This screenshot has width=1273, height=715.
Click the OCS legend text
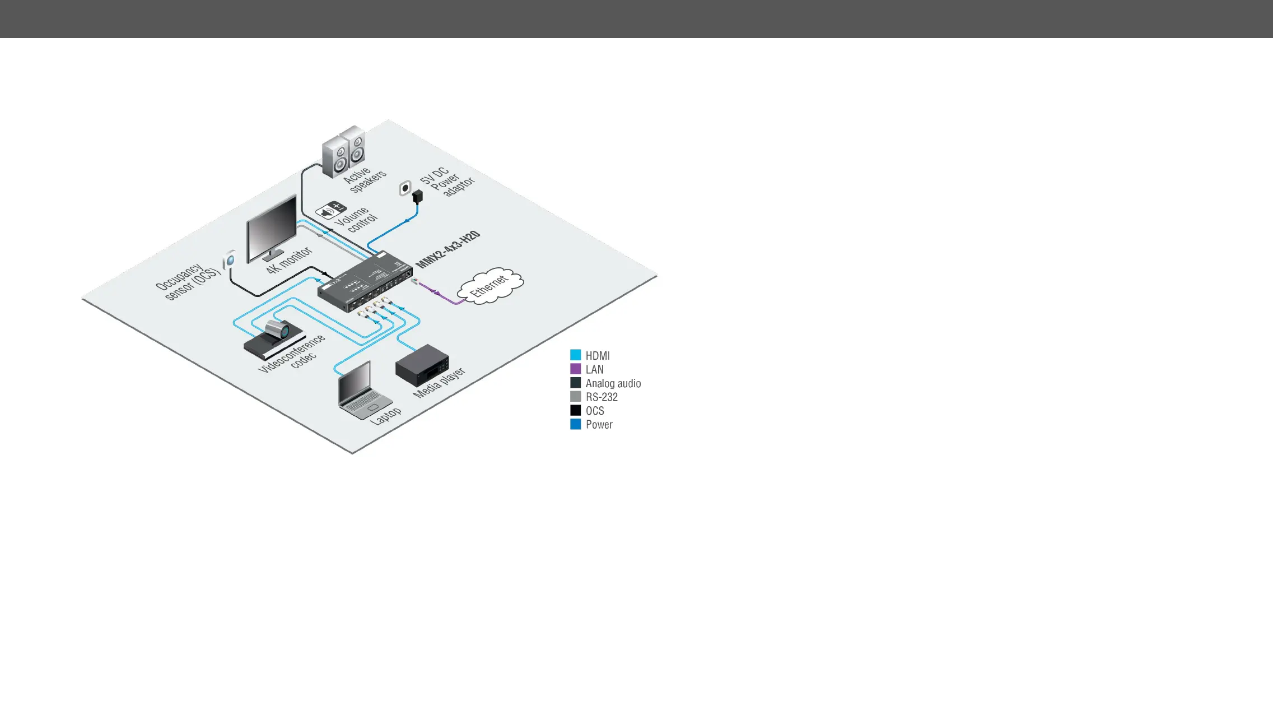pyautogui.click(x=595, y=411)
